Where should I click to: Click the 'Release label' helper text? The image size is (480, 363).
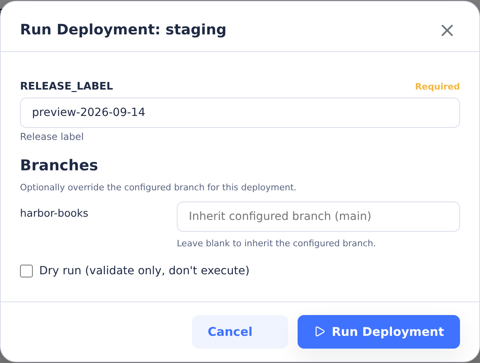52,137
